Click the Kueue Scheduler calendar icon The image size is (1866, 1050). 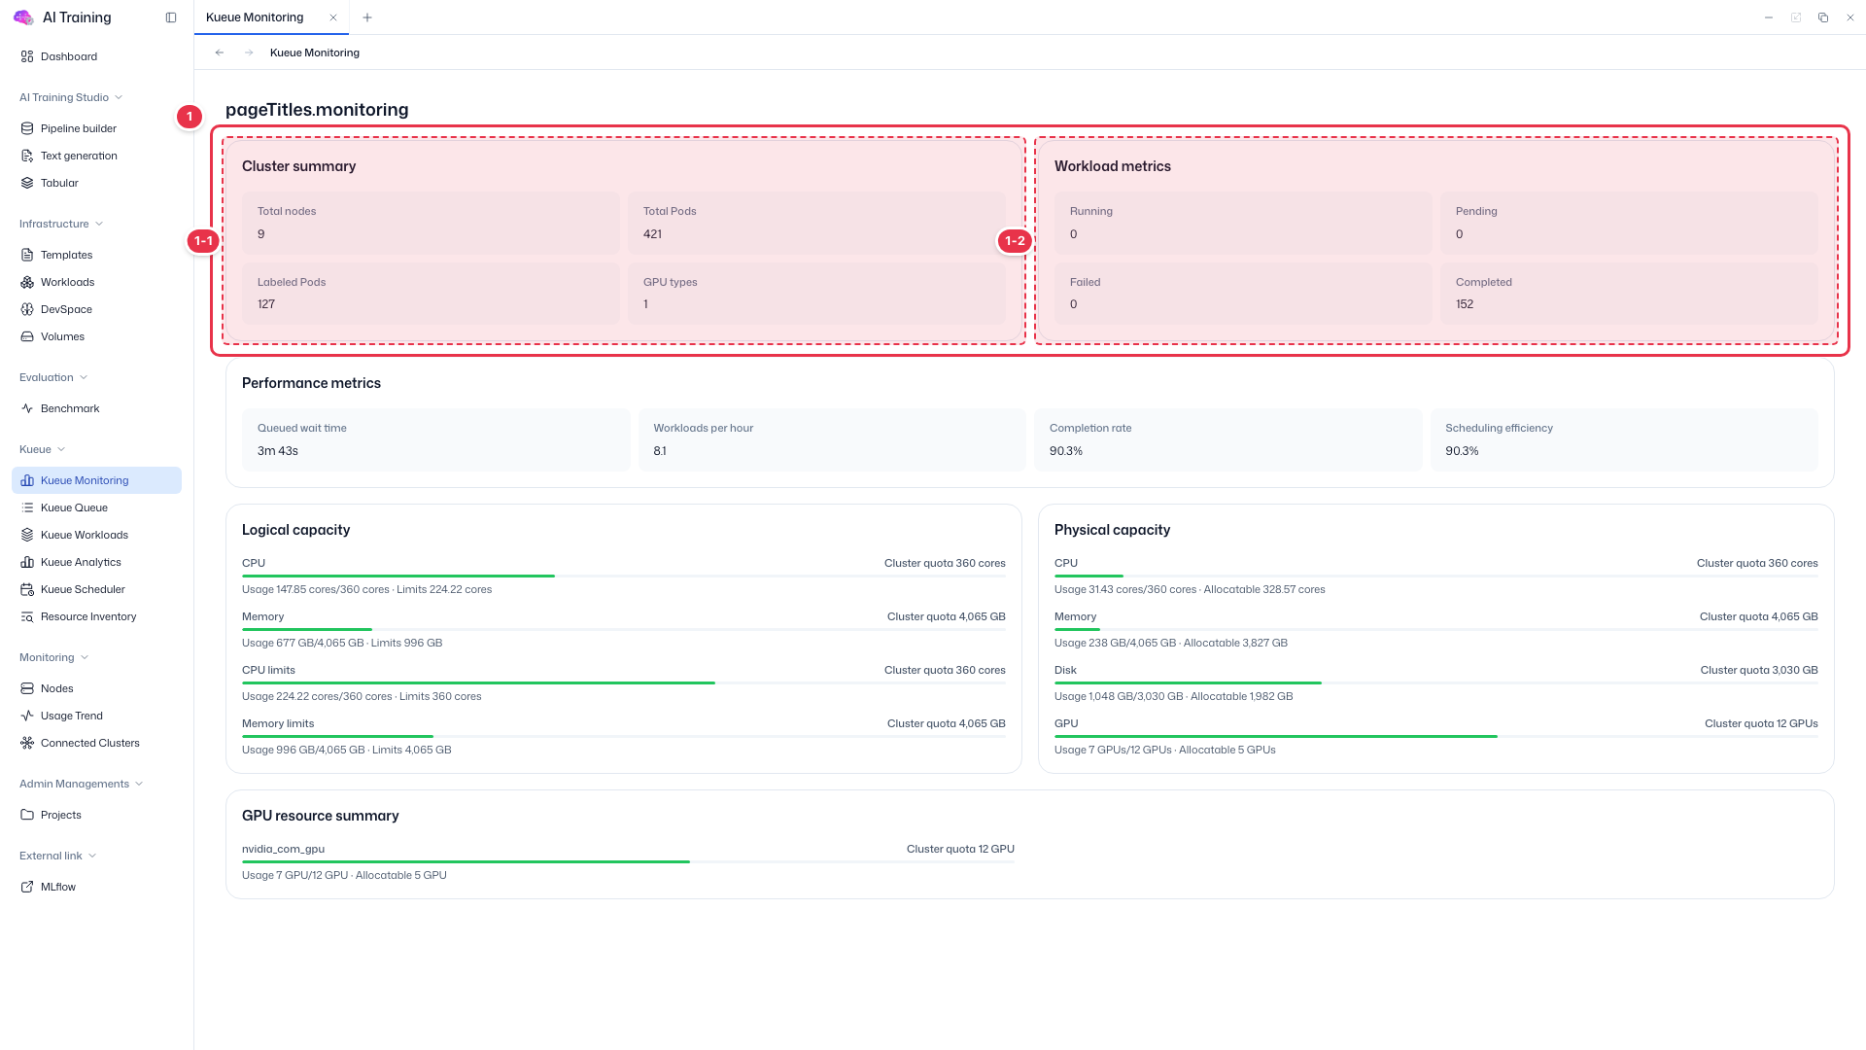27,589
